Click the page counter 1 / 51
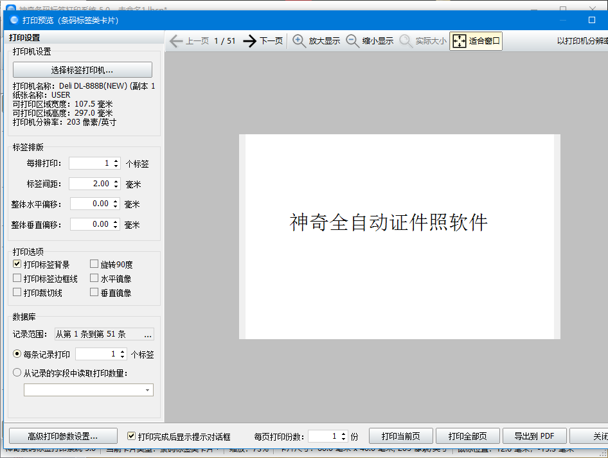 [x=225, y=40]
